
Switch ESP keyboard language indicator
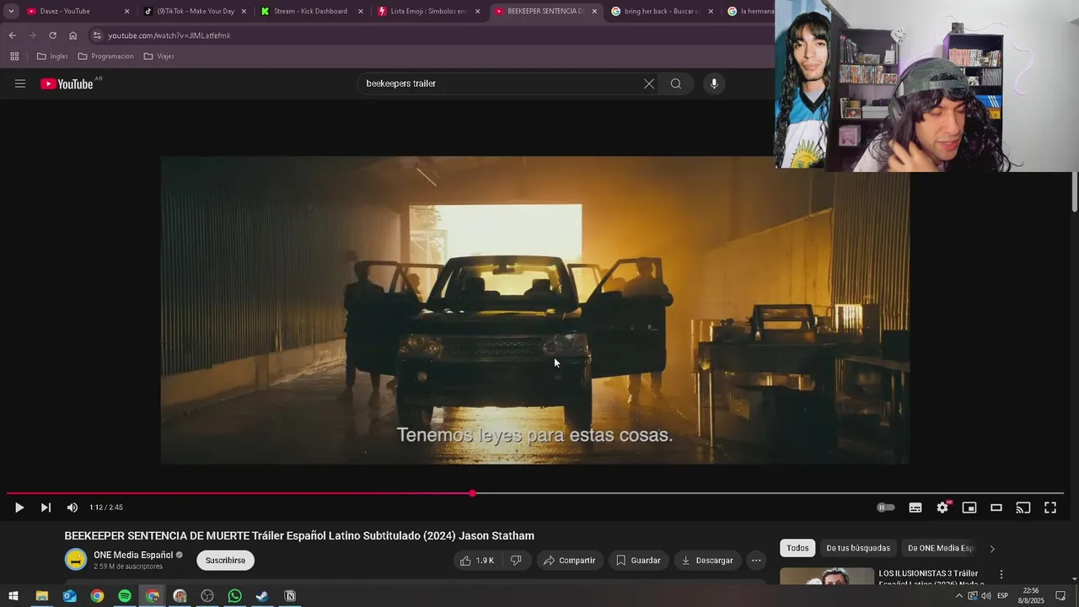coord(1003,596)
